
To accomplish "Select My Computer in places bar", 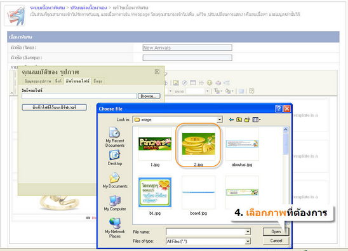I will (x=115, y=203).
